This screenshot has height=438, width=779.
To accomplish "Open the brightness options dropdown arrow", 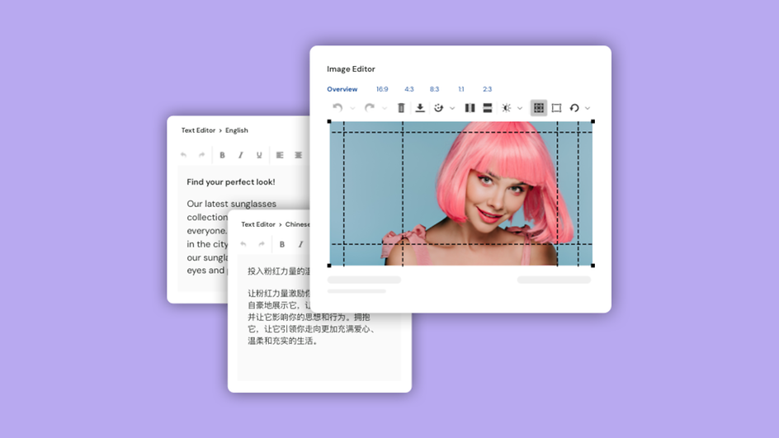I will point(520,109).
